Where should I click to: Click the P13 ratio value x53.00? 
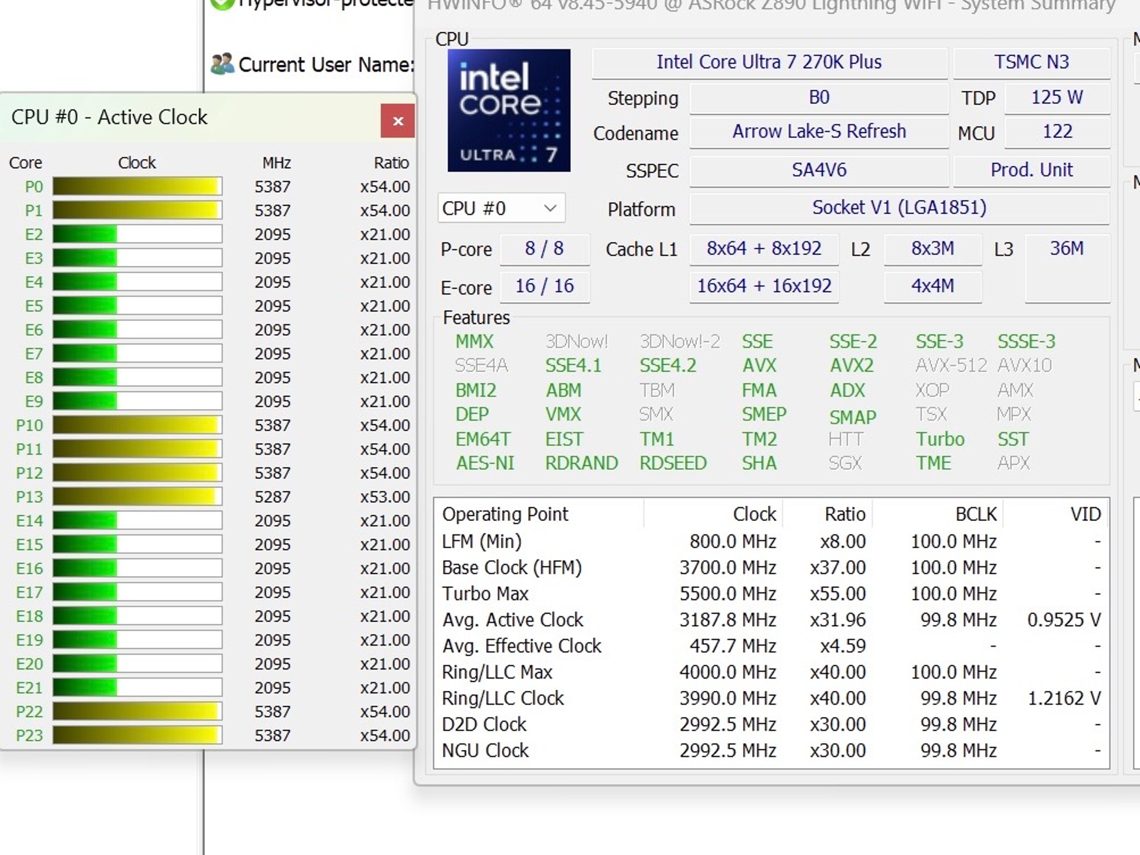click(385, 497)
